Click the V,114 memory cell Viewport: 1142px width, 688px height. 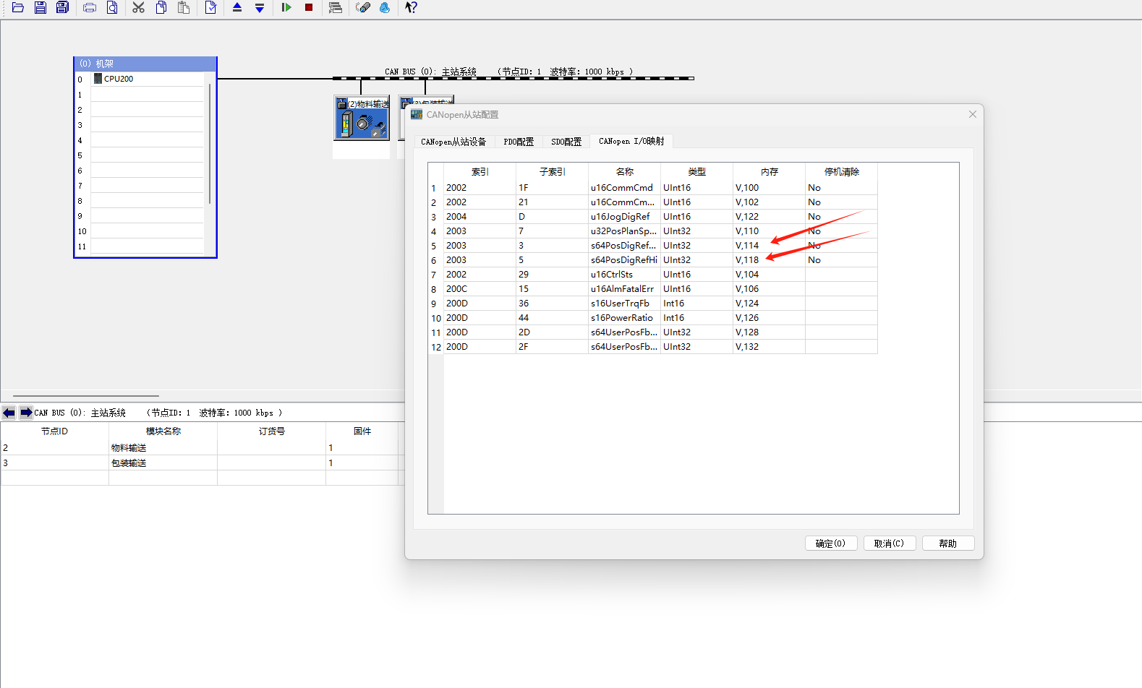(x=770, y=246)
